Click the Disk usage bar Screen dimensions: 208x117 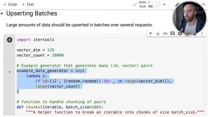click(154, 6)
